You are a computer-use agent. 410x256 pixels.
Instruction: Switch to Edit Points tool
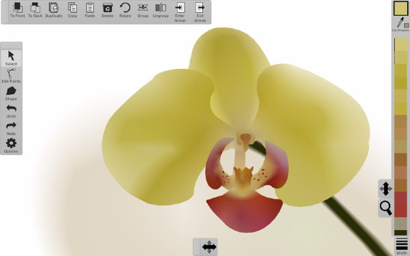point(11,76)
